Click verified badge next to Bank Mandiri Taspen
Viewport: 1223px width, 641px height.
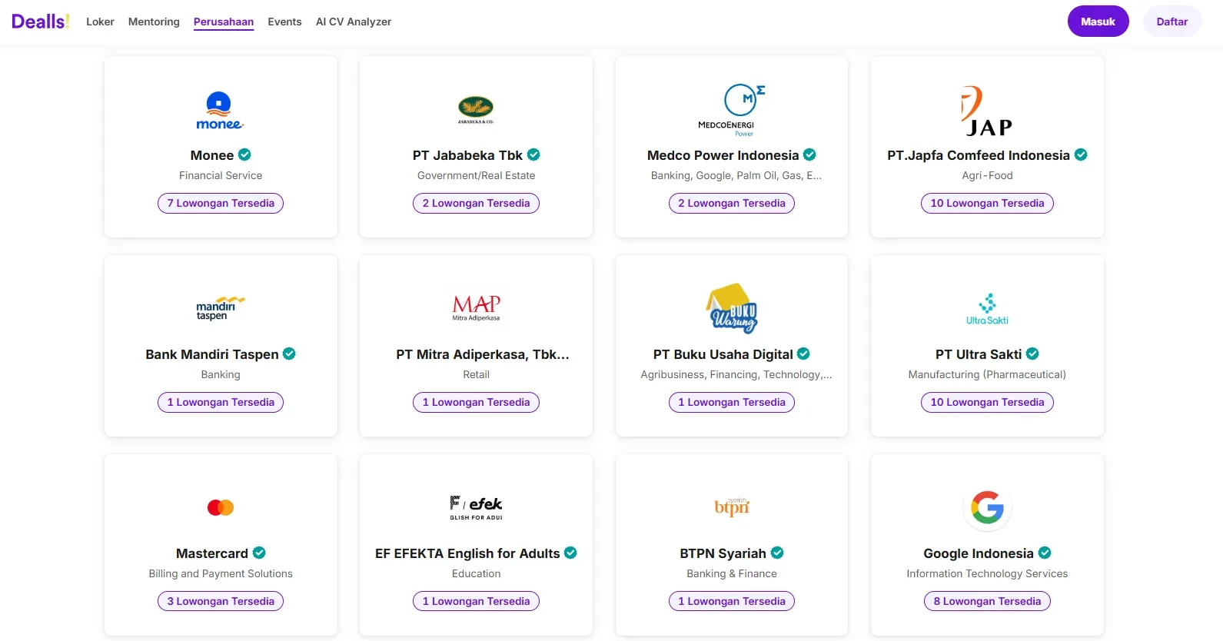tap(289, 354)
